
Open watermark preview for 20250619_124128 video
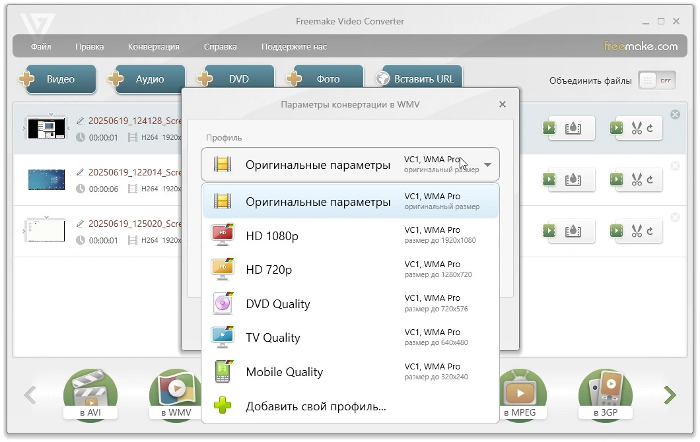point(569,128)
